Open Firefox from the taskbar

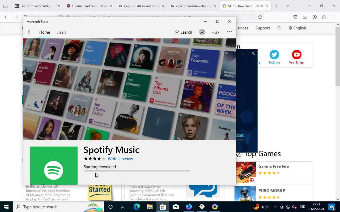[189, 207]
